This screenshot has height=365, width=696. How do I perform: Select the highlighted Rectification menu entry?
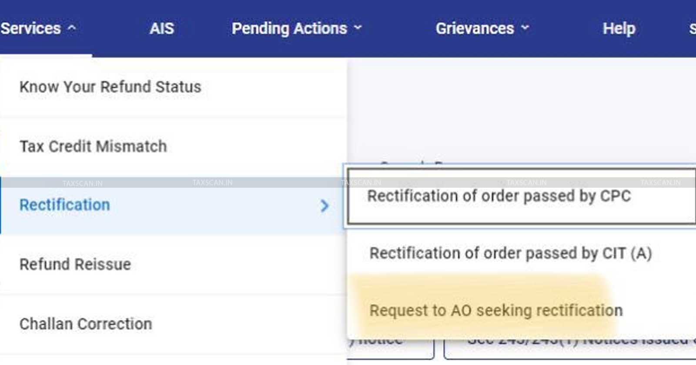(x=65, y=205)
